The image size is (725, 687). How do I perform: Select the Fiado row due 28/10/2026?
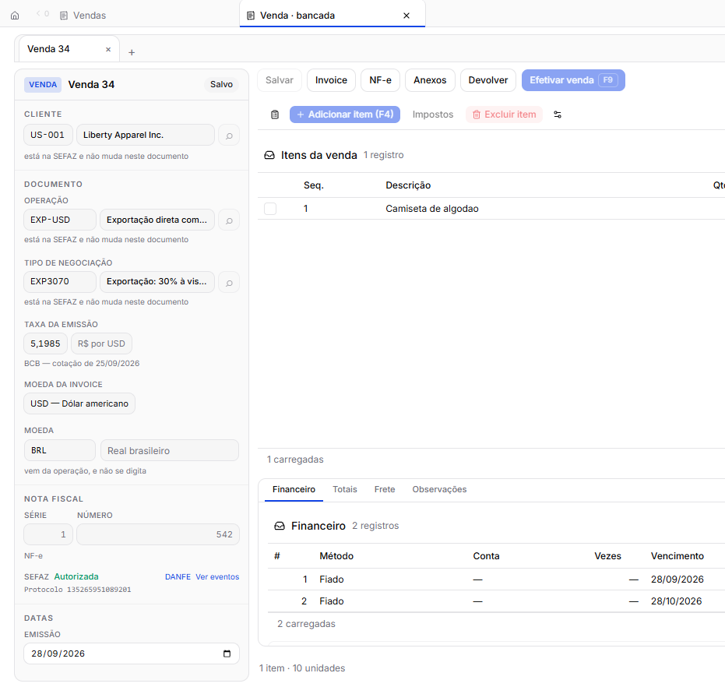[x=496, y=601]
